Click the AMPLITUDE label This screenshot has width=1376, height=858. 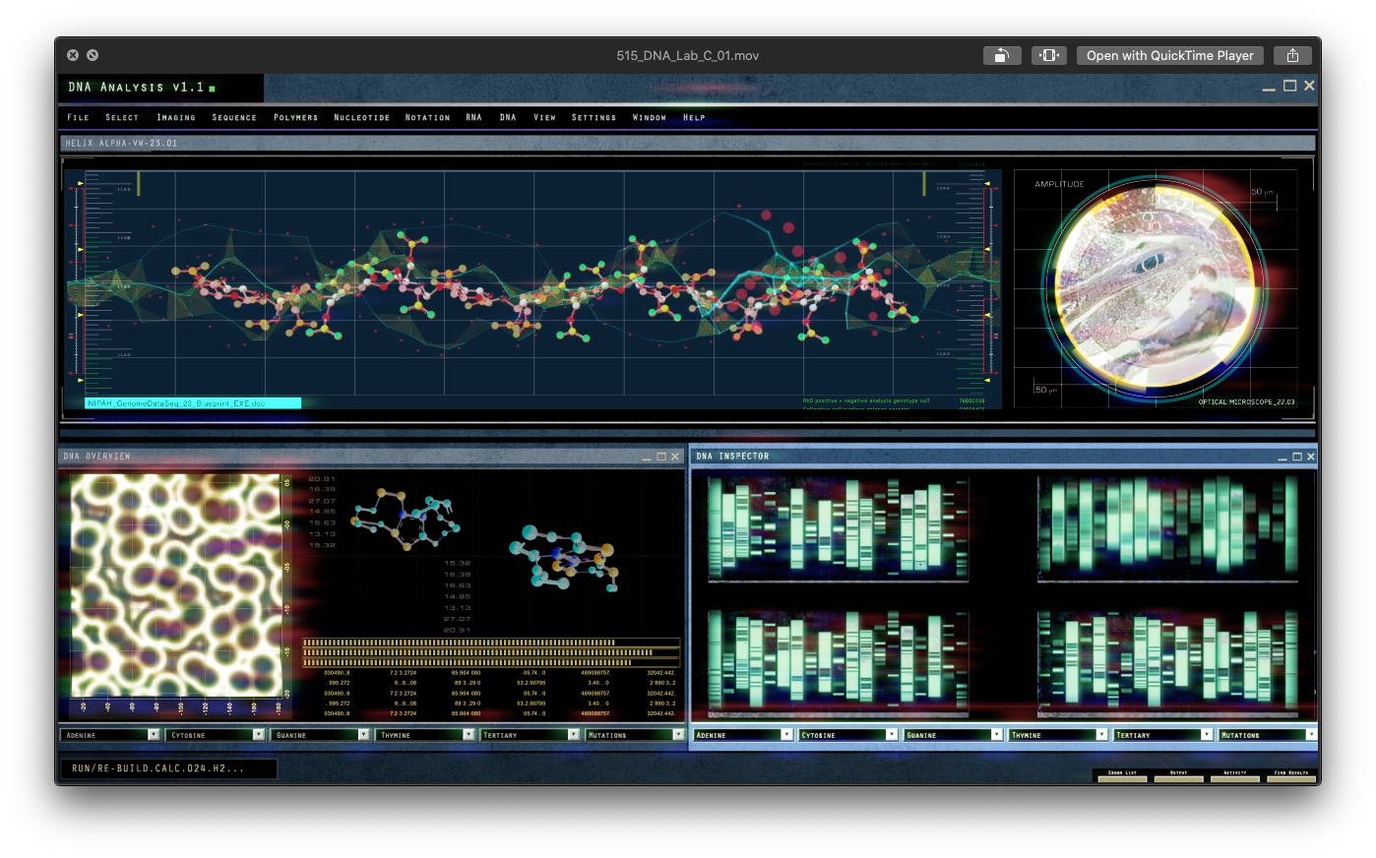(x=1059, y=184)
